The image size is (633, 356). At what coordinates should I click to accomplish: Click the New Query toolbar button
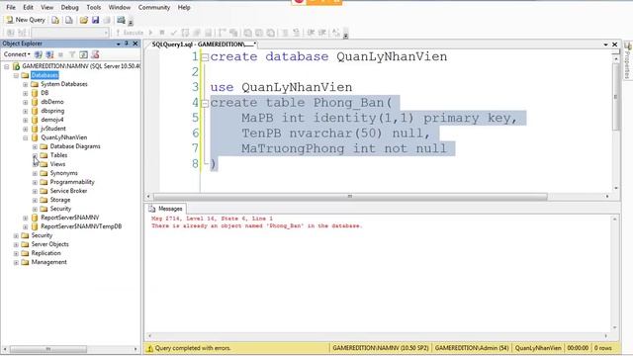click(26, 20)
